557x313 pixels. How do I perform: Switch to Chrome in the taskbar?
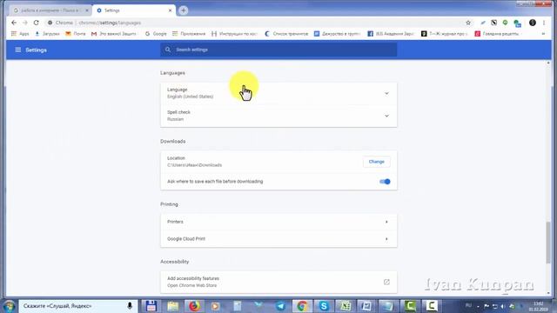click(302, 306)
